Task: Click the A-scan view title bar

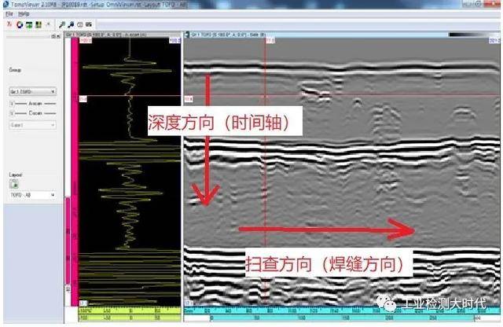Action: pos(126,35)
